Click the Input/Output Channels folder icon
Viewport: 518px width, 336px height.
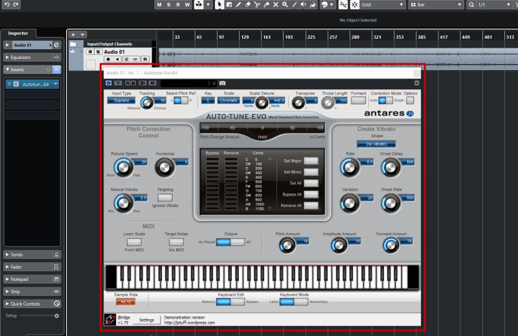[73, 44]
